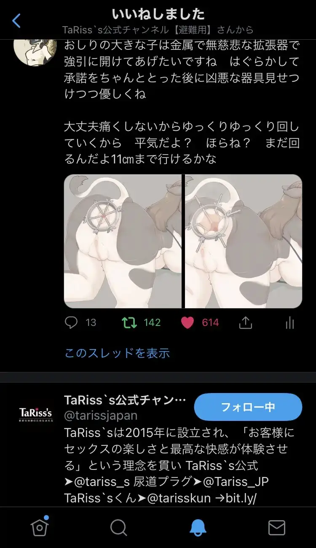Select the Notifications bell tab
This screenshot has height=548, width=316.
tap(198, 527)
